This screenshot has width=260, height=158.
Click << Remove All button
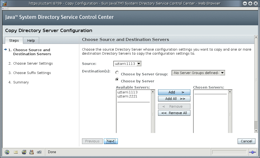[x=174, y=113]
